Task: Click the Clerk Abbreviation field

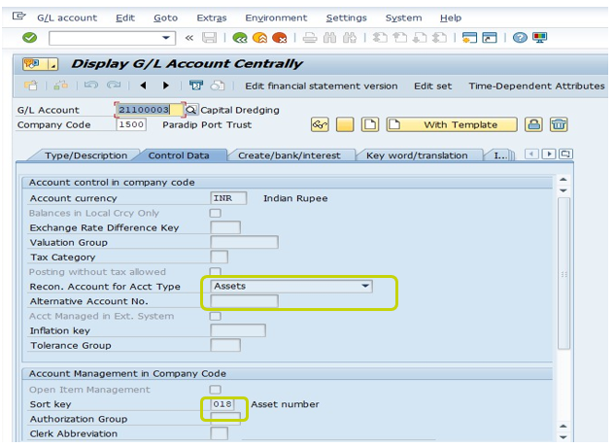Action: pos(220,433)
